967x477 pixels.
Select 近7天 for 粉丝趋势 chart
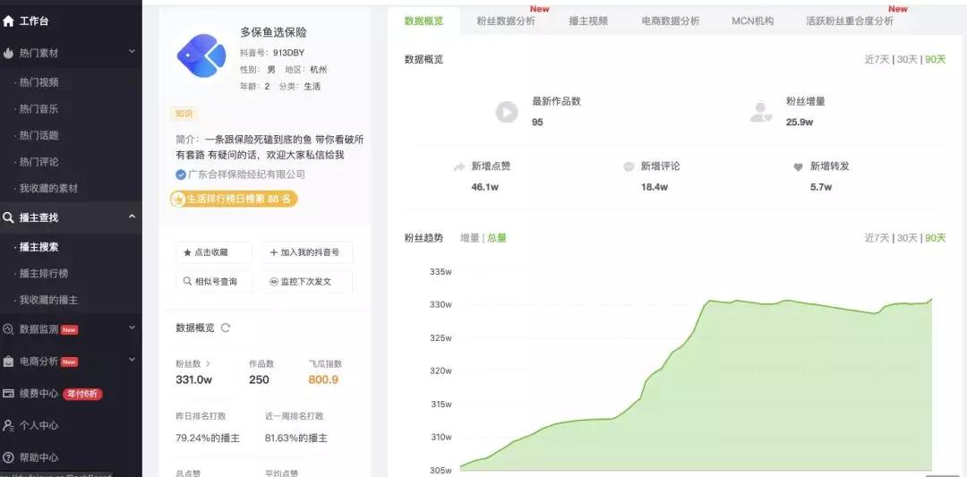(877, 238)
